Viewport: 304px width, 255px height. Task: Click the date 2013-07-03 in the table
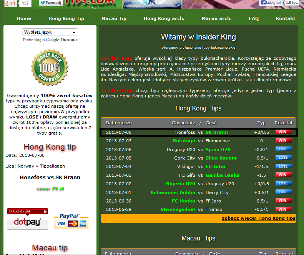[119, 175]
